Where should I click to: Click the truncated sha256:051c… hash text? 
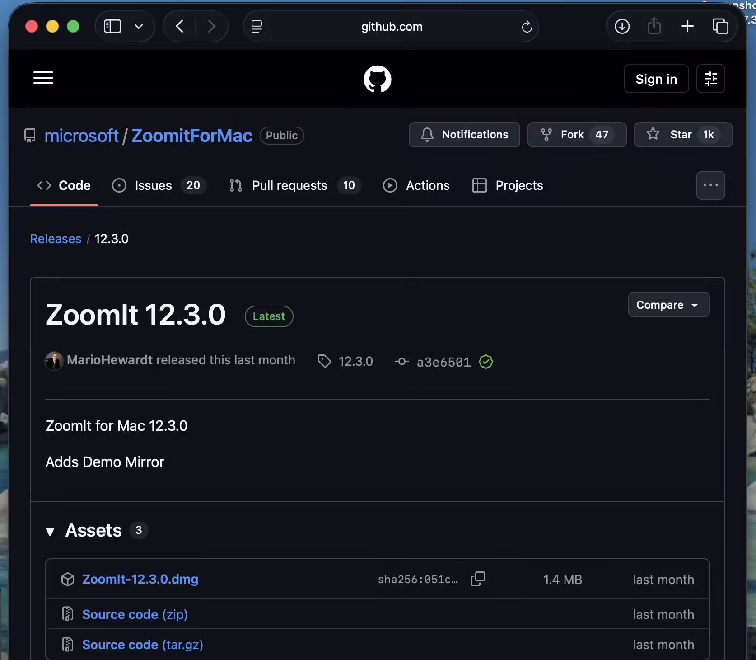[418, 580]
